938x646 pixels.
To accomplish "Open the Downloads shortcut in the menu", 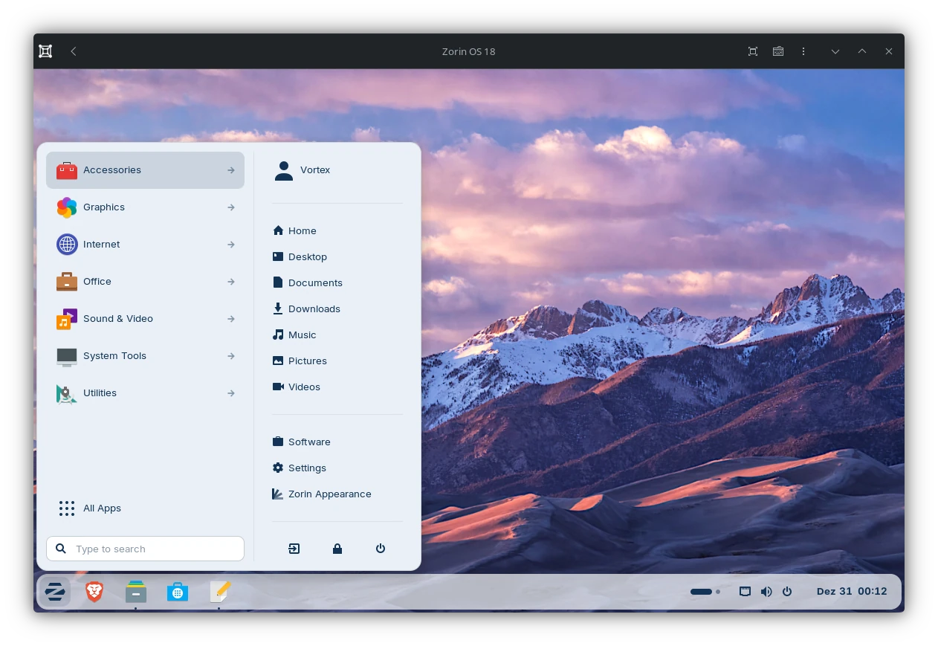I will [x=314, y=309].
